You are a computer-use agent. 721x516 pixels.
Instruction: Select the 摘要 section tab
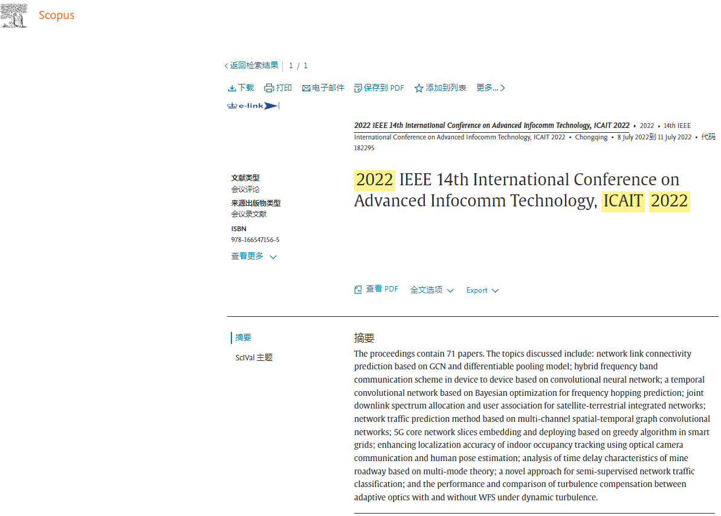(x=243, y=338)
